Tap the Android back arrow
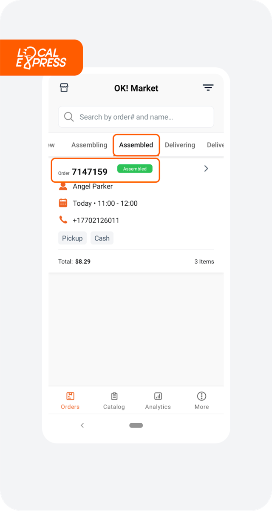 coord(82,425)
